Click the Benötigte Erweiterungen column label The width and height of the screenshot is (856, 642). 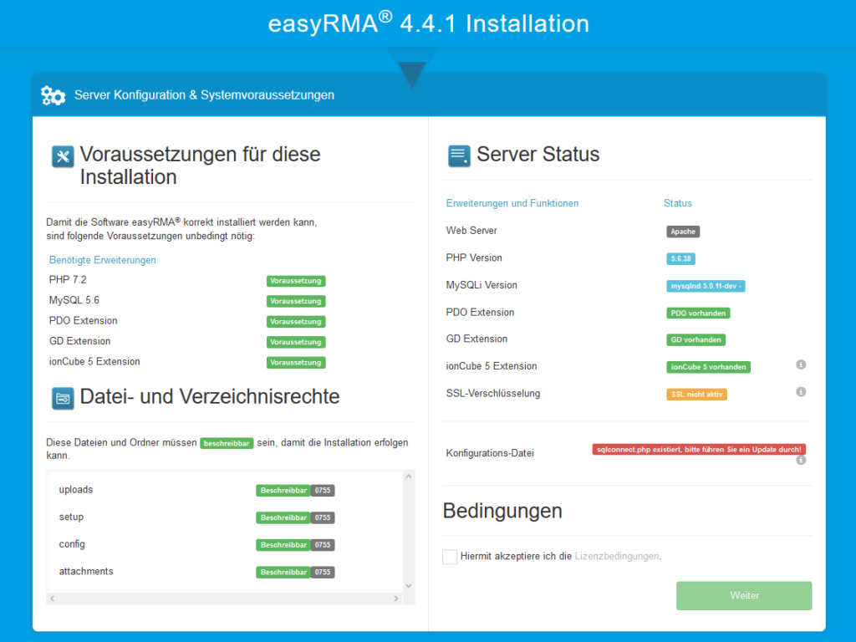(x=103, y=261)
